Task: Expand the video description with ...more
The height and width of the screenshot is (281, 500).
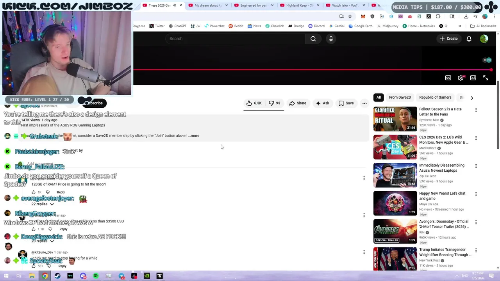Action: point(194,135)
